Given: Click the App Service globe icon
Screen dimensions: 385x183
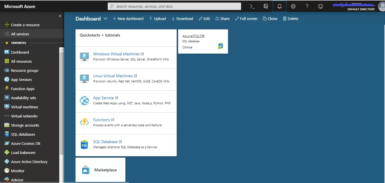Looking at the screenshot, I should 84,101.
